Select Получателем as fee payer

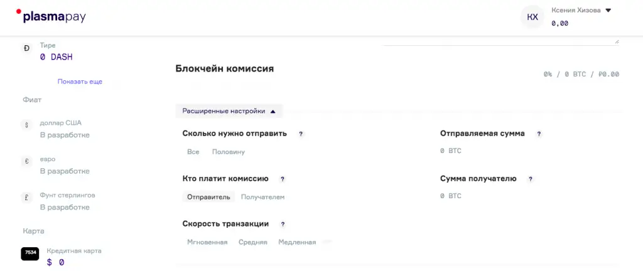pos(263,197)
